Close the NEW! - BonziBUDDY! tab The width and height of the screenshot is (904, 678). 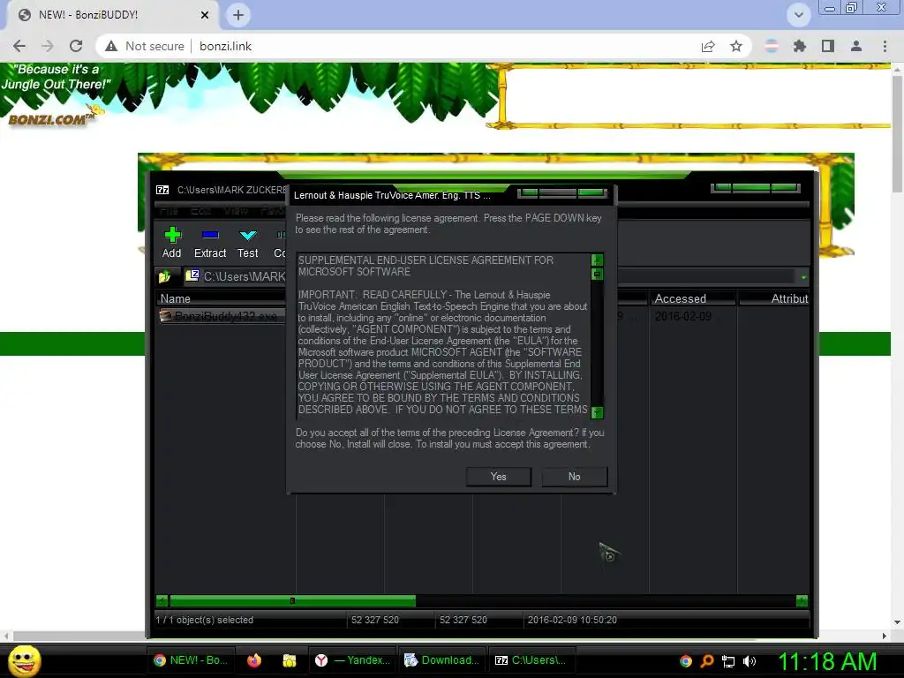[205, 15]
